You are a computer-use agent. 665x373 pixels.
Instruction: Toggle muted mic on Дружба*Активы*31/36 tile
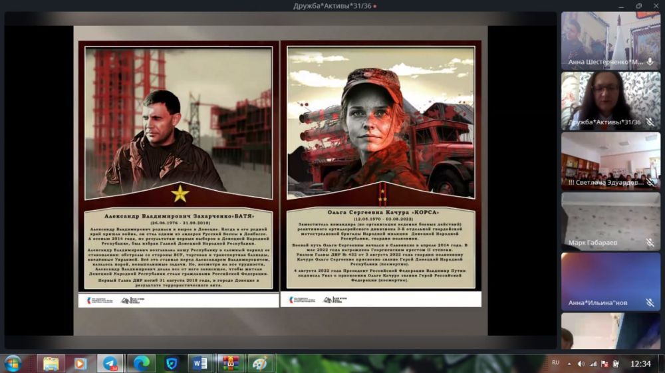click(650, 122)
